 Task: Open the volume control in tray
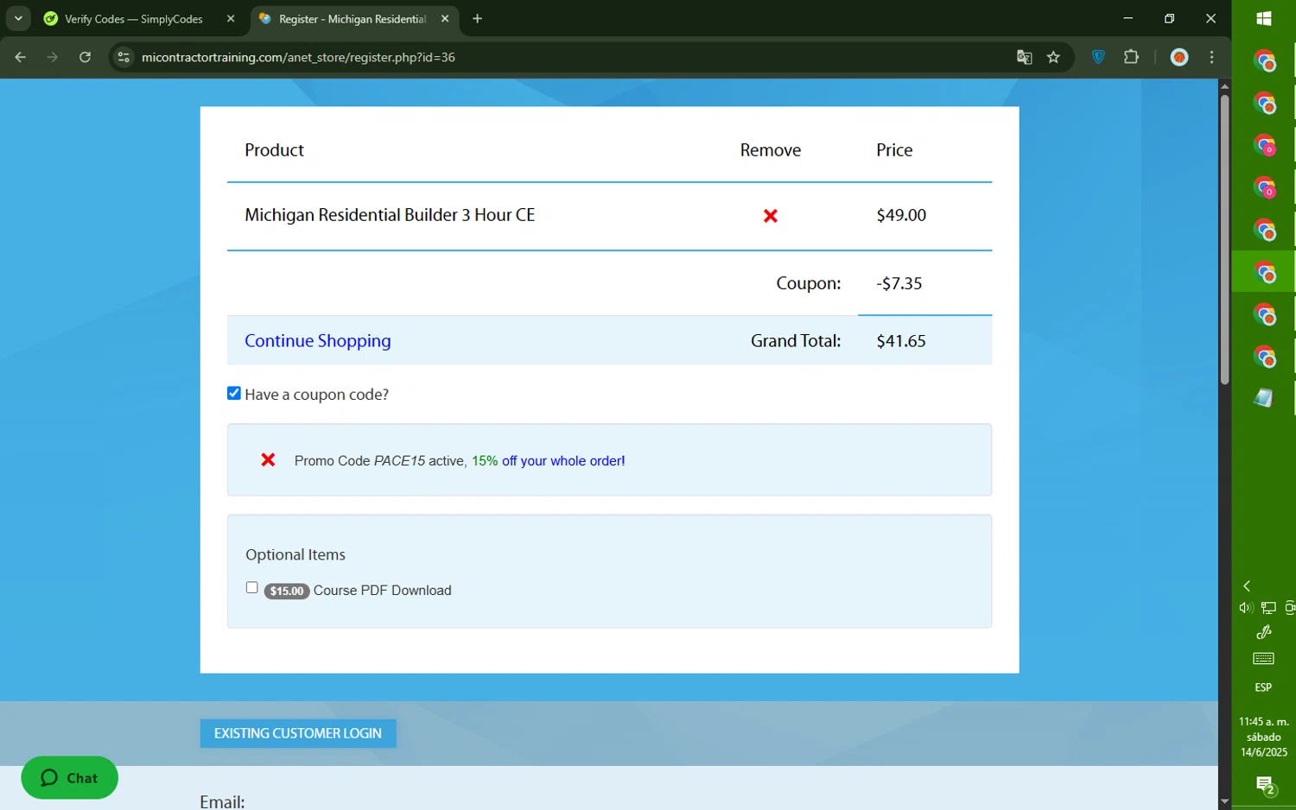[1245, 608]
